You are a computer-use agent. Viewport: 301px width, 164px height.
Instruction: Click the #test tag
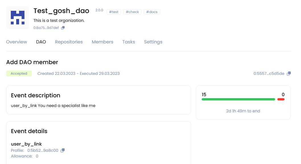[114, 12]
